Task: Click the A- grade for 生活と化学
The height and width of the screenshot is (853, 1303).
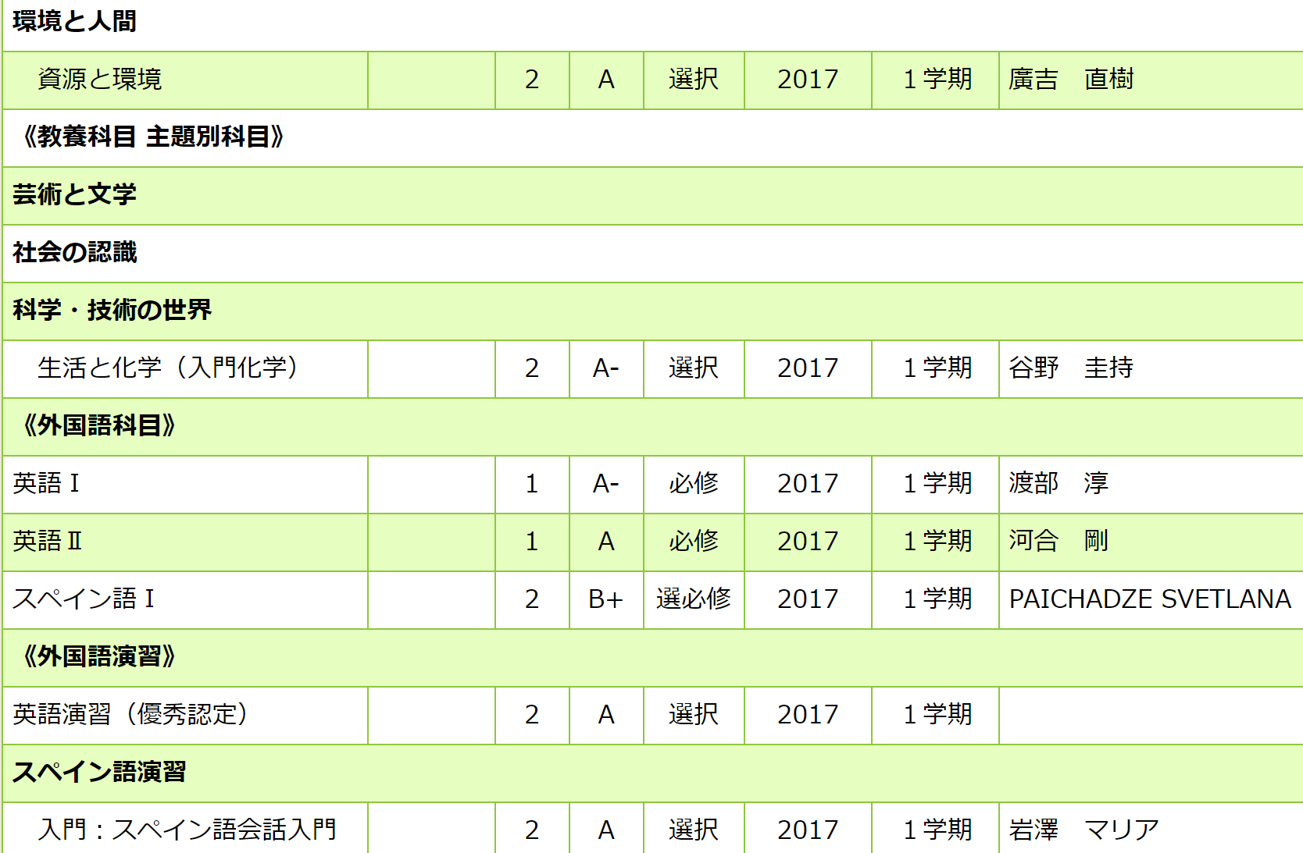Action: click(x=606, y=368)
